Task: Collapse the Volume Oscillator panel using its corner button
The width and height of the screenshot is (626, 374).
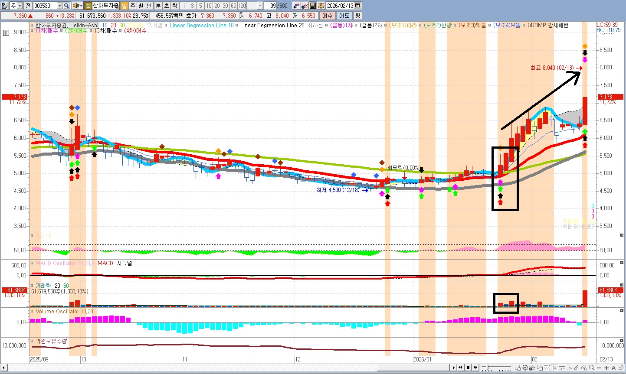Action: pyautogui.click(x=622, y=311)
